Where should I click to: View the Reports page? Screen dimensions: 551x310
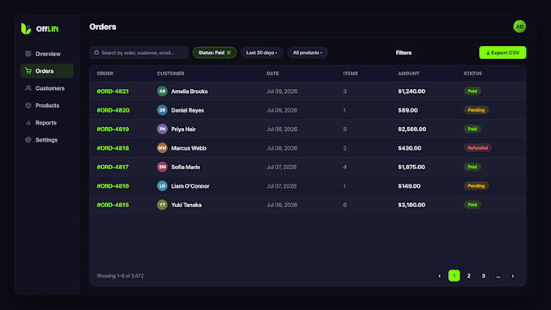[x=47, y=122]
